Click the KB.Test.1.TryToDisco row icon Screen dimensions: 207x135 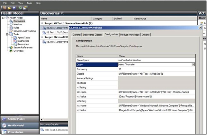[x=44, y=32]
